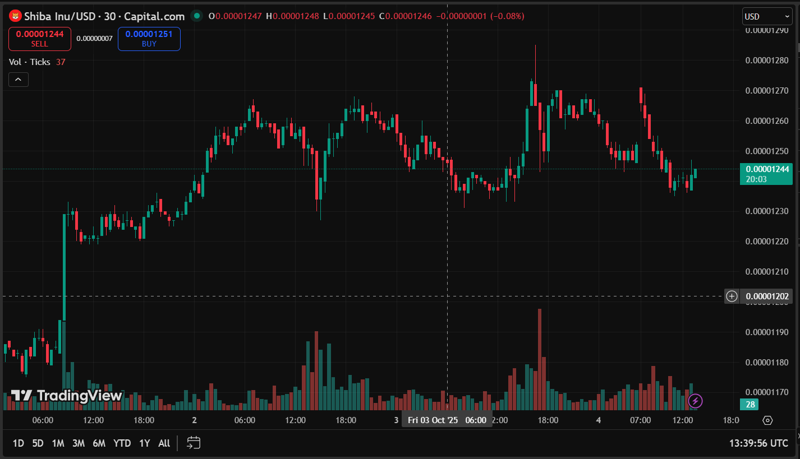
Task: Switch to the 5D time range
Action: (38, 443)
